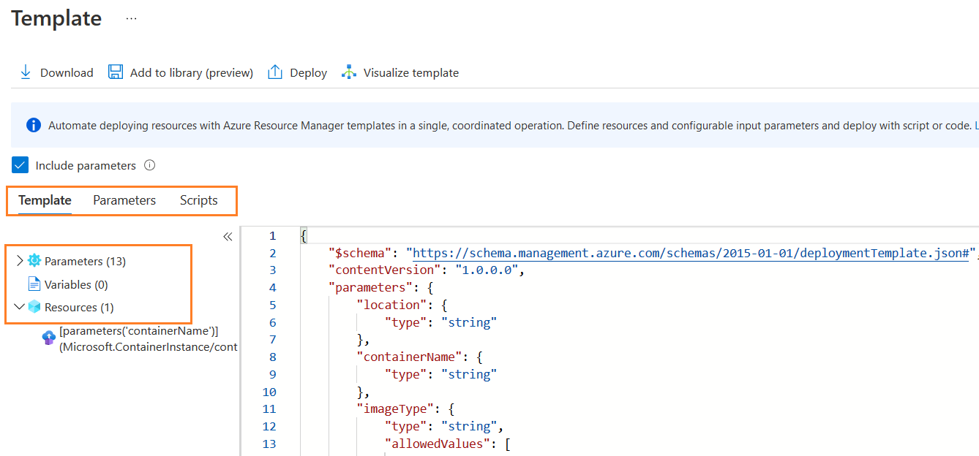Click the Add to library save icon

(x=116, y=72)
